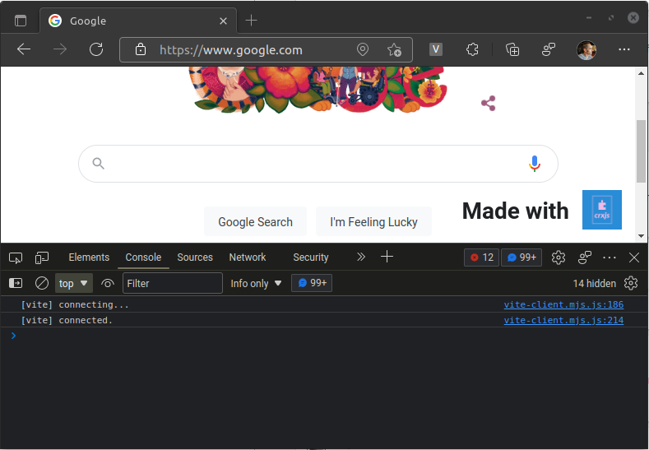
Task: Click the magnifier icon in search box
Action: pyautogui.click(x=98, y=163)
